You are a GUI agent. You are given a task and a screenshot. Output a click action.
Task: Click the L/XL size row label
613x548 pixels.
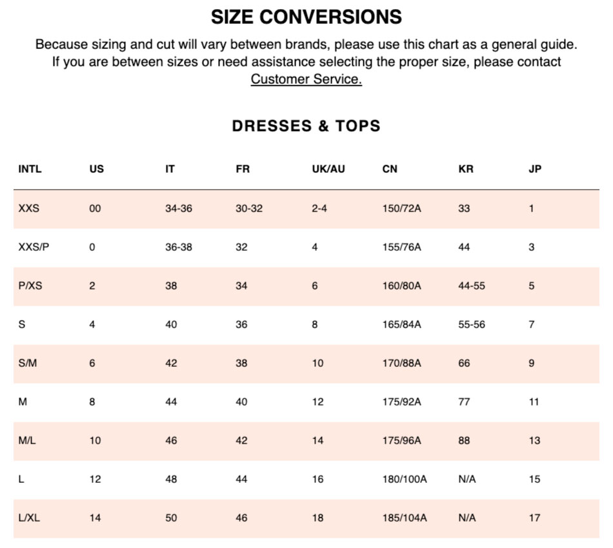(29, 518)
